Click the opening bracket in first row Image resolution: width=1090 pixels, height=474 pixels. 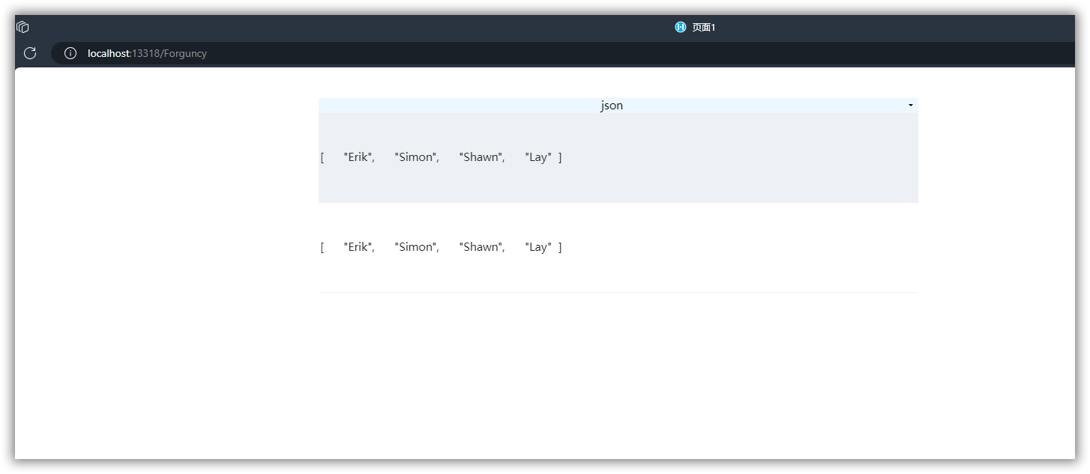[x=322, y=157]
